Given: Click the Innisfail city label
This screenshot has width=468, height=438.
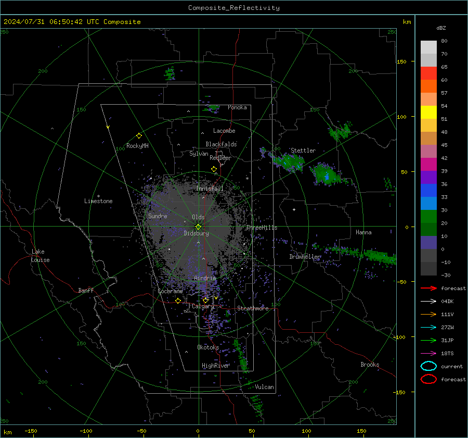Looking at the screenshot, I should click(210, 189).
